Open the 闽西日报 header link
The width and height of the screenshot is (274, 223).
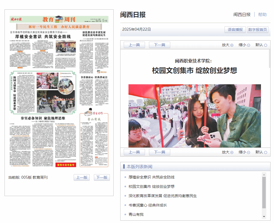tap(242, 15)
